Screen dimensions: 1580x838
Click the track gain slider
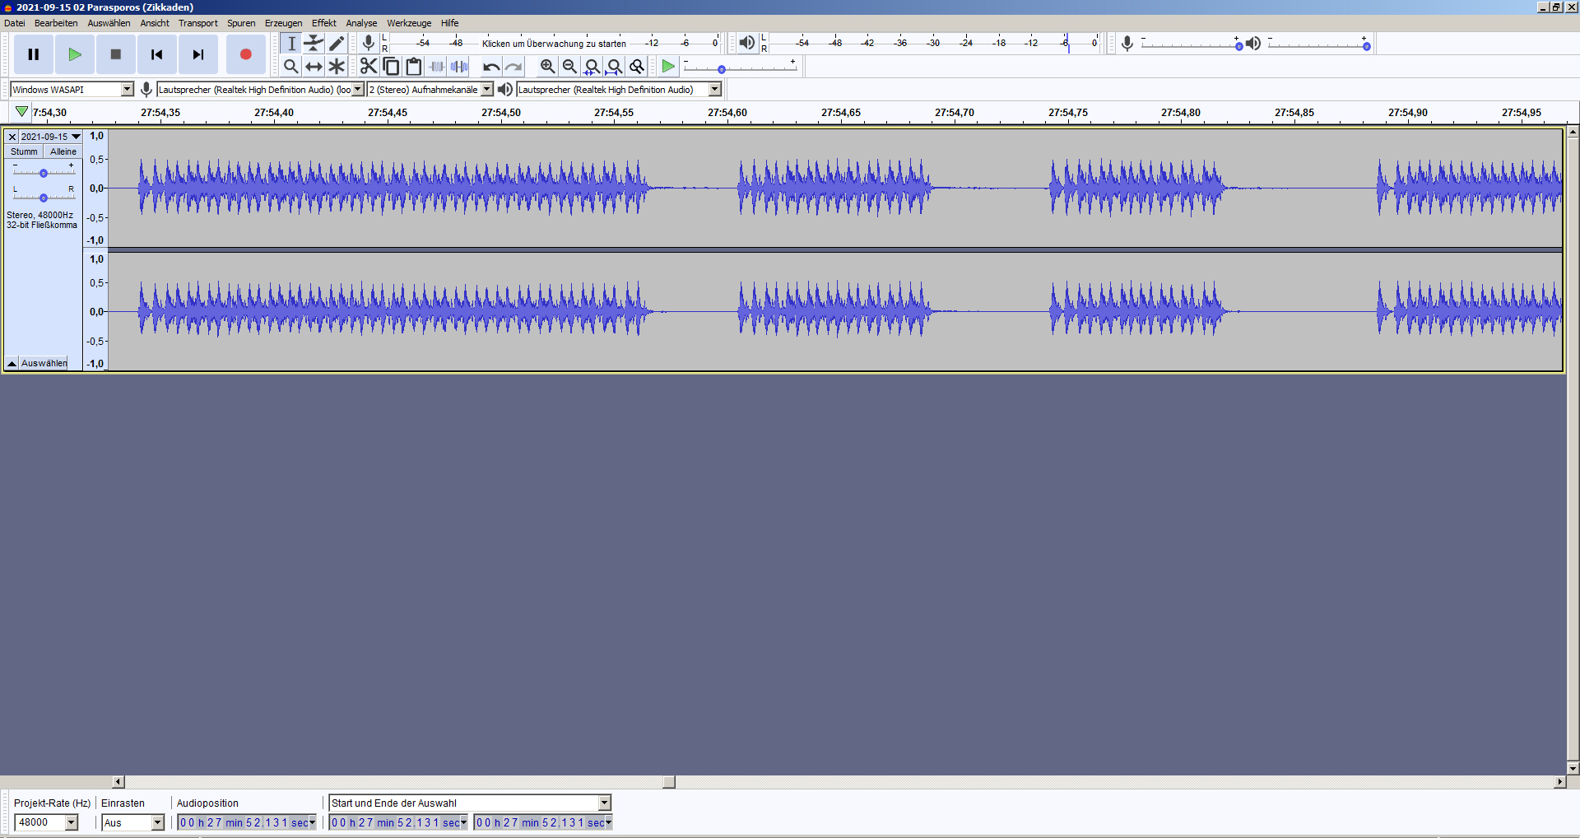(x=44, y=173)
